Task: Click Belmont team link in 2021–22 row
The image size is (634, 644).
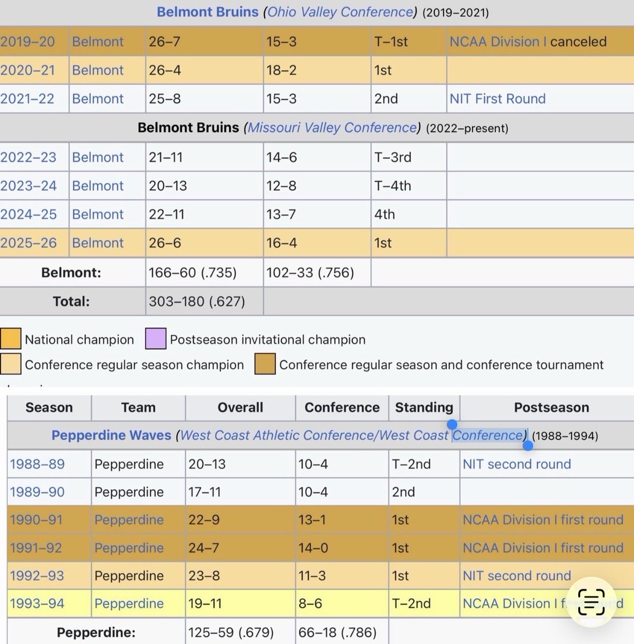Action: 98,99
